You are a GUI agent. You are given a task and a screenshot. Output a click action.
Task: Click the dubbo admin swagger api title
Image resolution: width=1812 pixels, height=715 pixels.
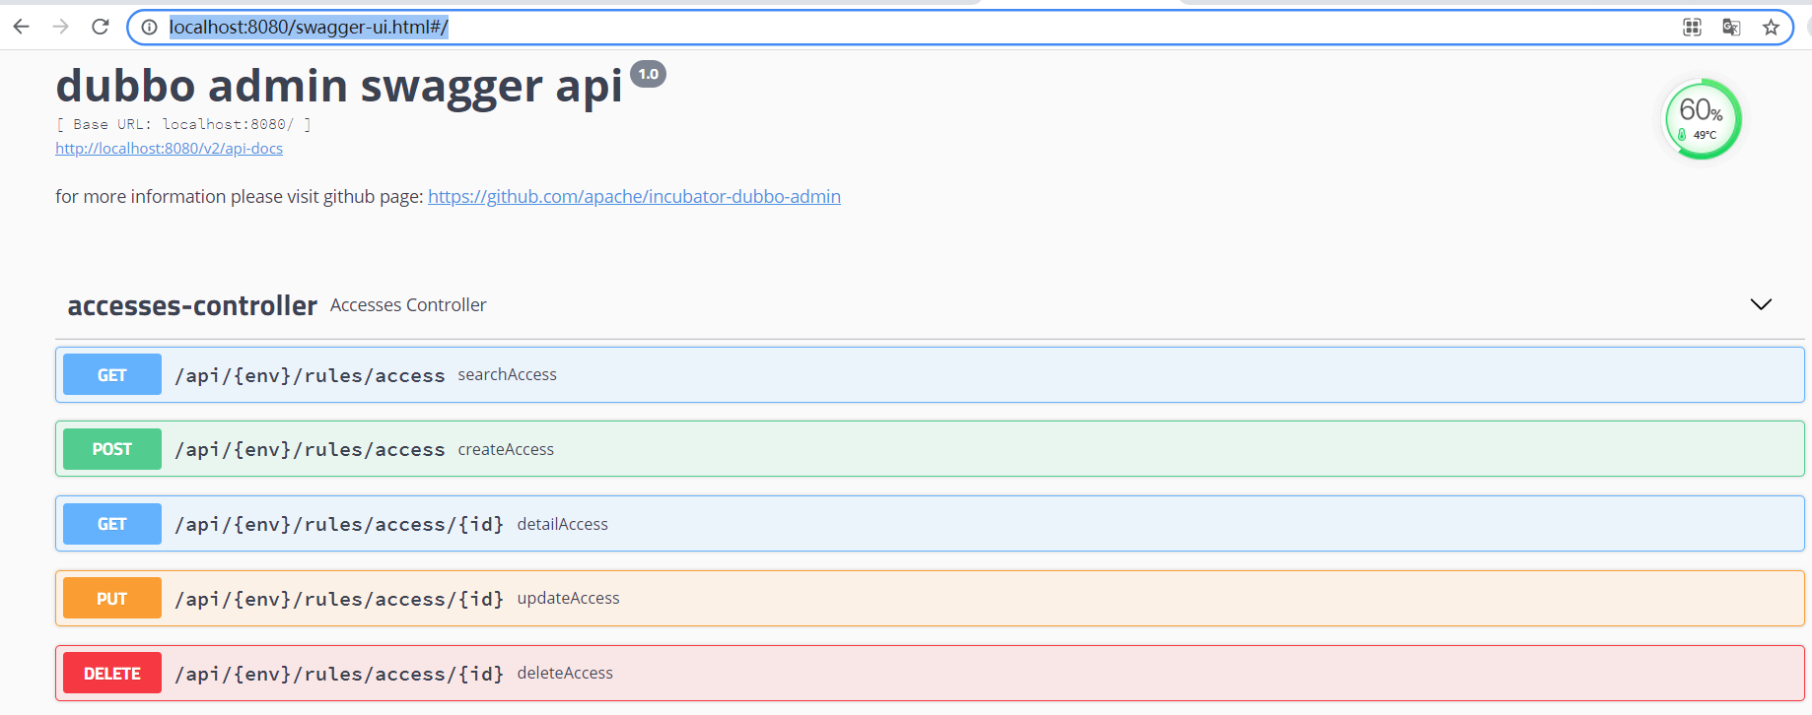[x=339, y=86]
